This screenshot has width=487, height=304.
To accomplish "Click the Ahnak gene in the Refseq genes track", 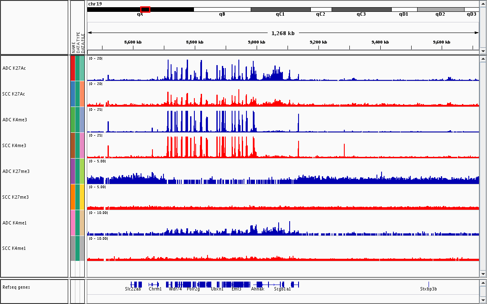I will pos(259,285).
